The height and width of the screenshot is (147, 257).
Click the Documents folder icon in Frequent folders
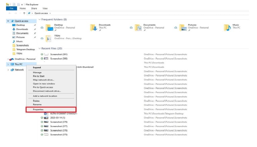point(138,27)
